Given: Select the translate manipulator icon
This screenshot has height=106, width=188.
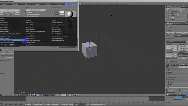Looking at the screenshot, I should (x=43, y=95).
